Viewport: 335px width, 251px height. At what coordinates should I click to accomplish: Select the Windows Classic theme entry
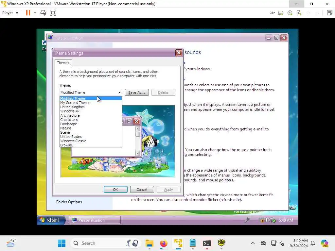[x=91, y=141]
